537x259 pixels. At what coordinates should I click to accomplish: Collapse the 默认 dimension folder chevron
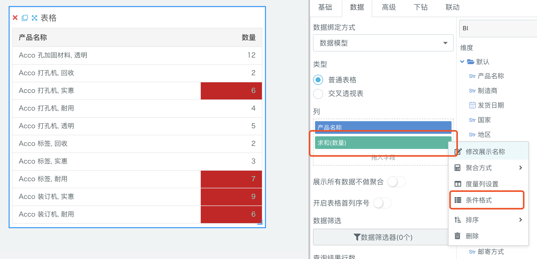462,62
